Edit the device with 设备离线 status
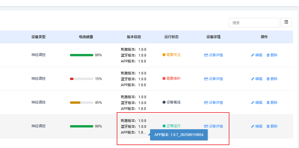This screenshot has width=299, height=148. coord(257,103)
